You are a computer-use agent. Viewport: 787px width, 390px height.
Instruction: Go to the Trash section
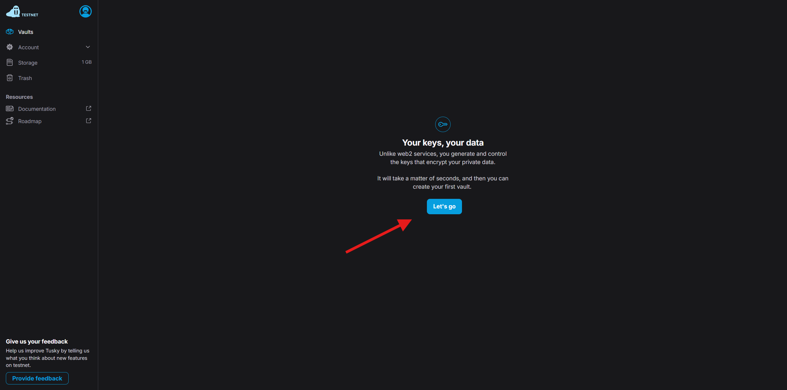(x=49, y=78)
